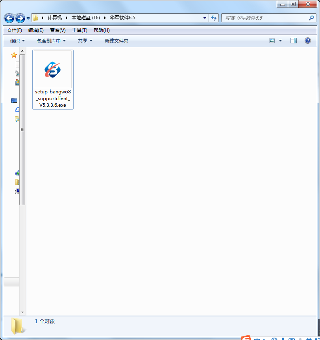Go forward with the blue Forward arrow
Image resolution: width=320 pixels, height=340 pixels.
pos(20,18)
